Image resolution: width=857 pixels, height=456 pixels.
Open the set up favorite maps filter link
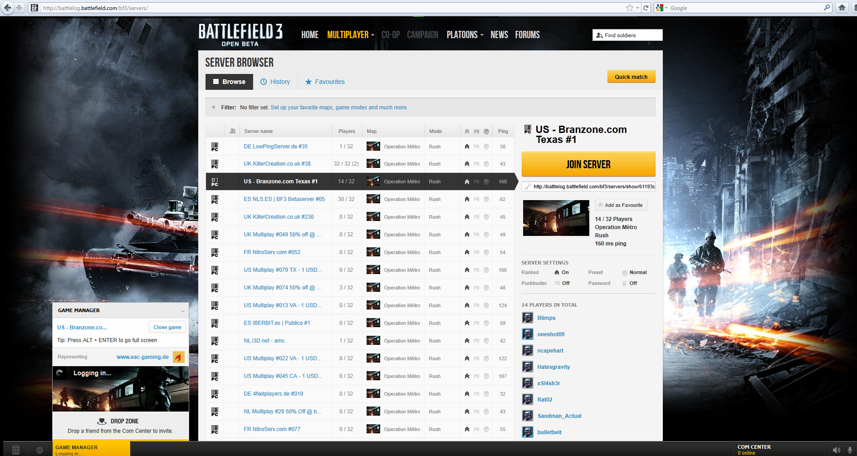click(x=339, y=108)
